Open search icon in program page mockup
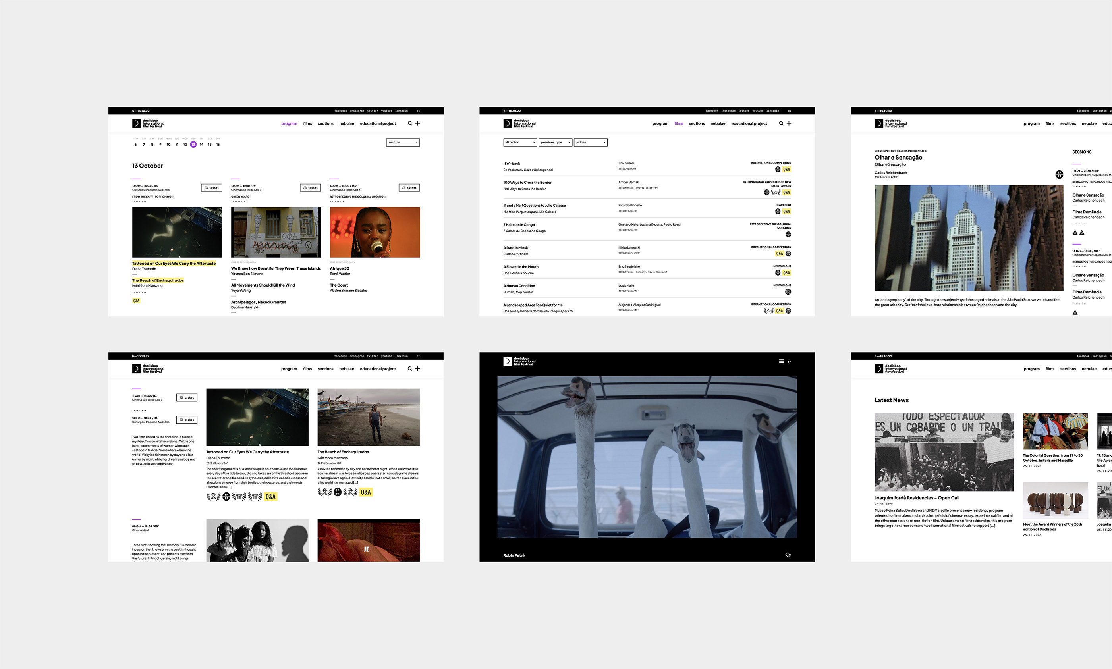This screenshot has width=1112, height=669. point(410,123)
